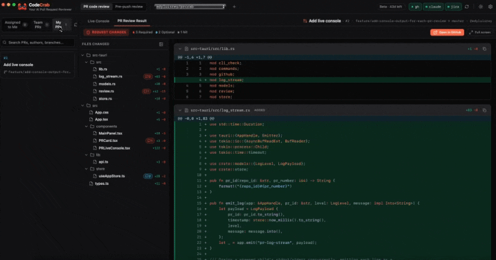496x260 pixels.
Task: Focus the Search PRs, authors, branches field
Action: coord(38,42)
